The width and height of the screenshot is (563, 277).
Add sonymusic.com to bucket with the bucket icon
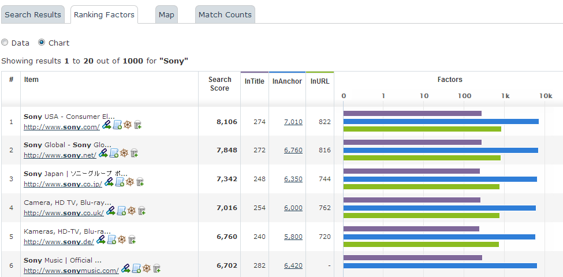[x=157, y=268]
